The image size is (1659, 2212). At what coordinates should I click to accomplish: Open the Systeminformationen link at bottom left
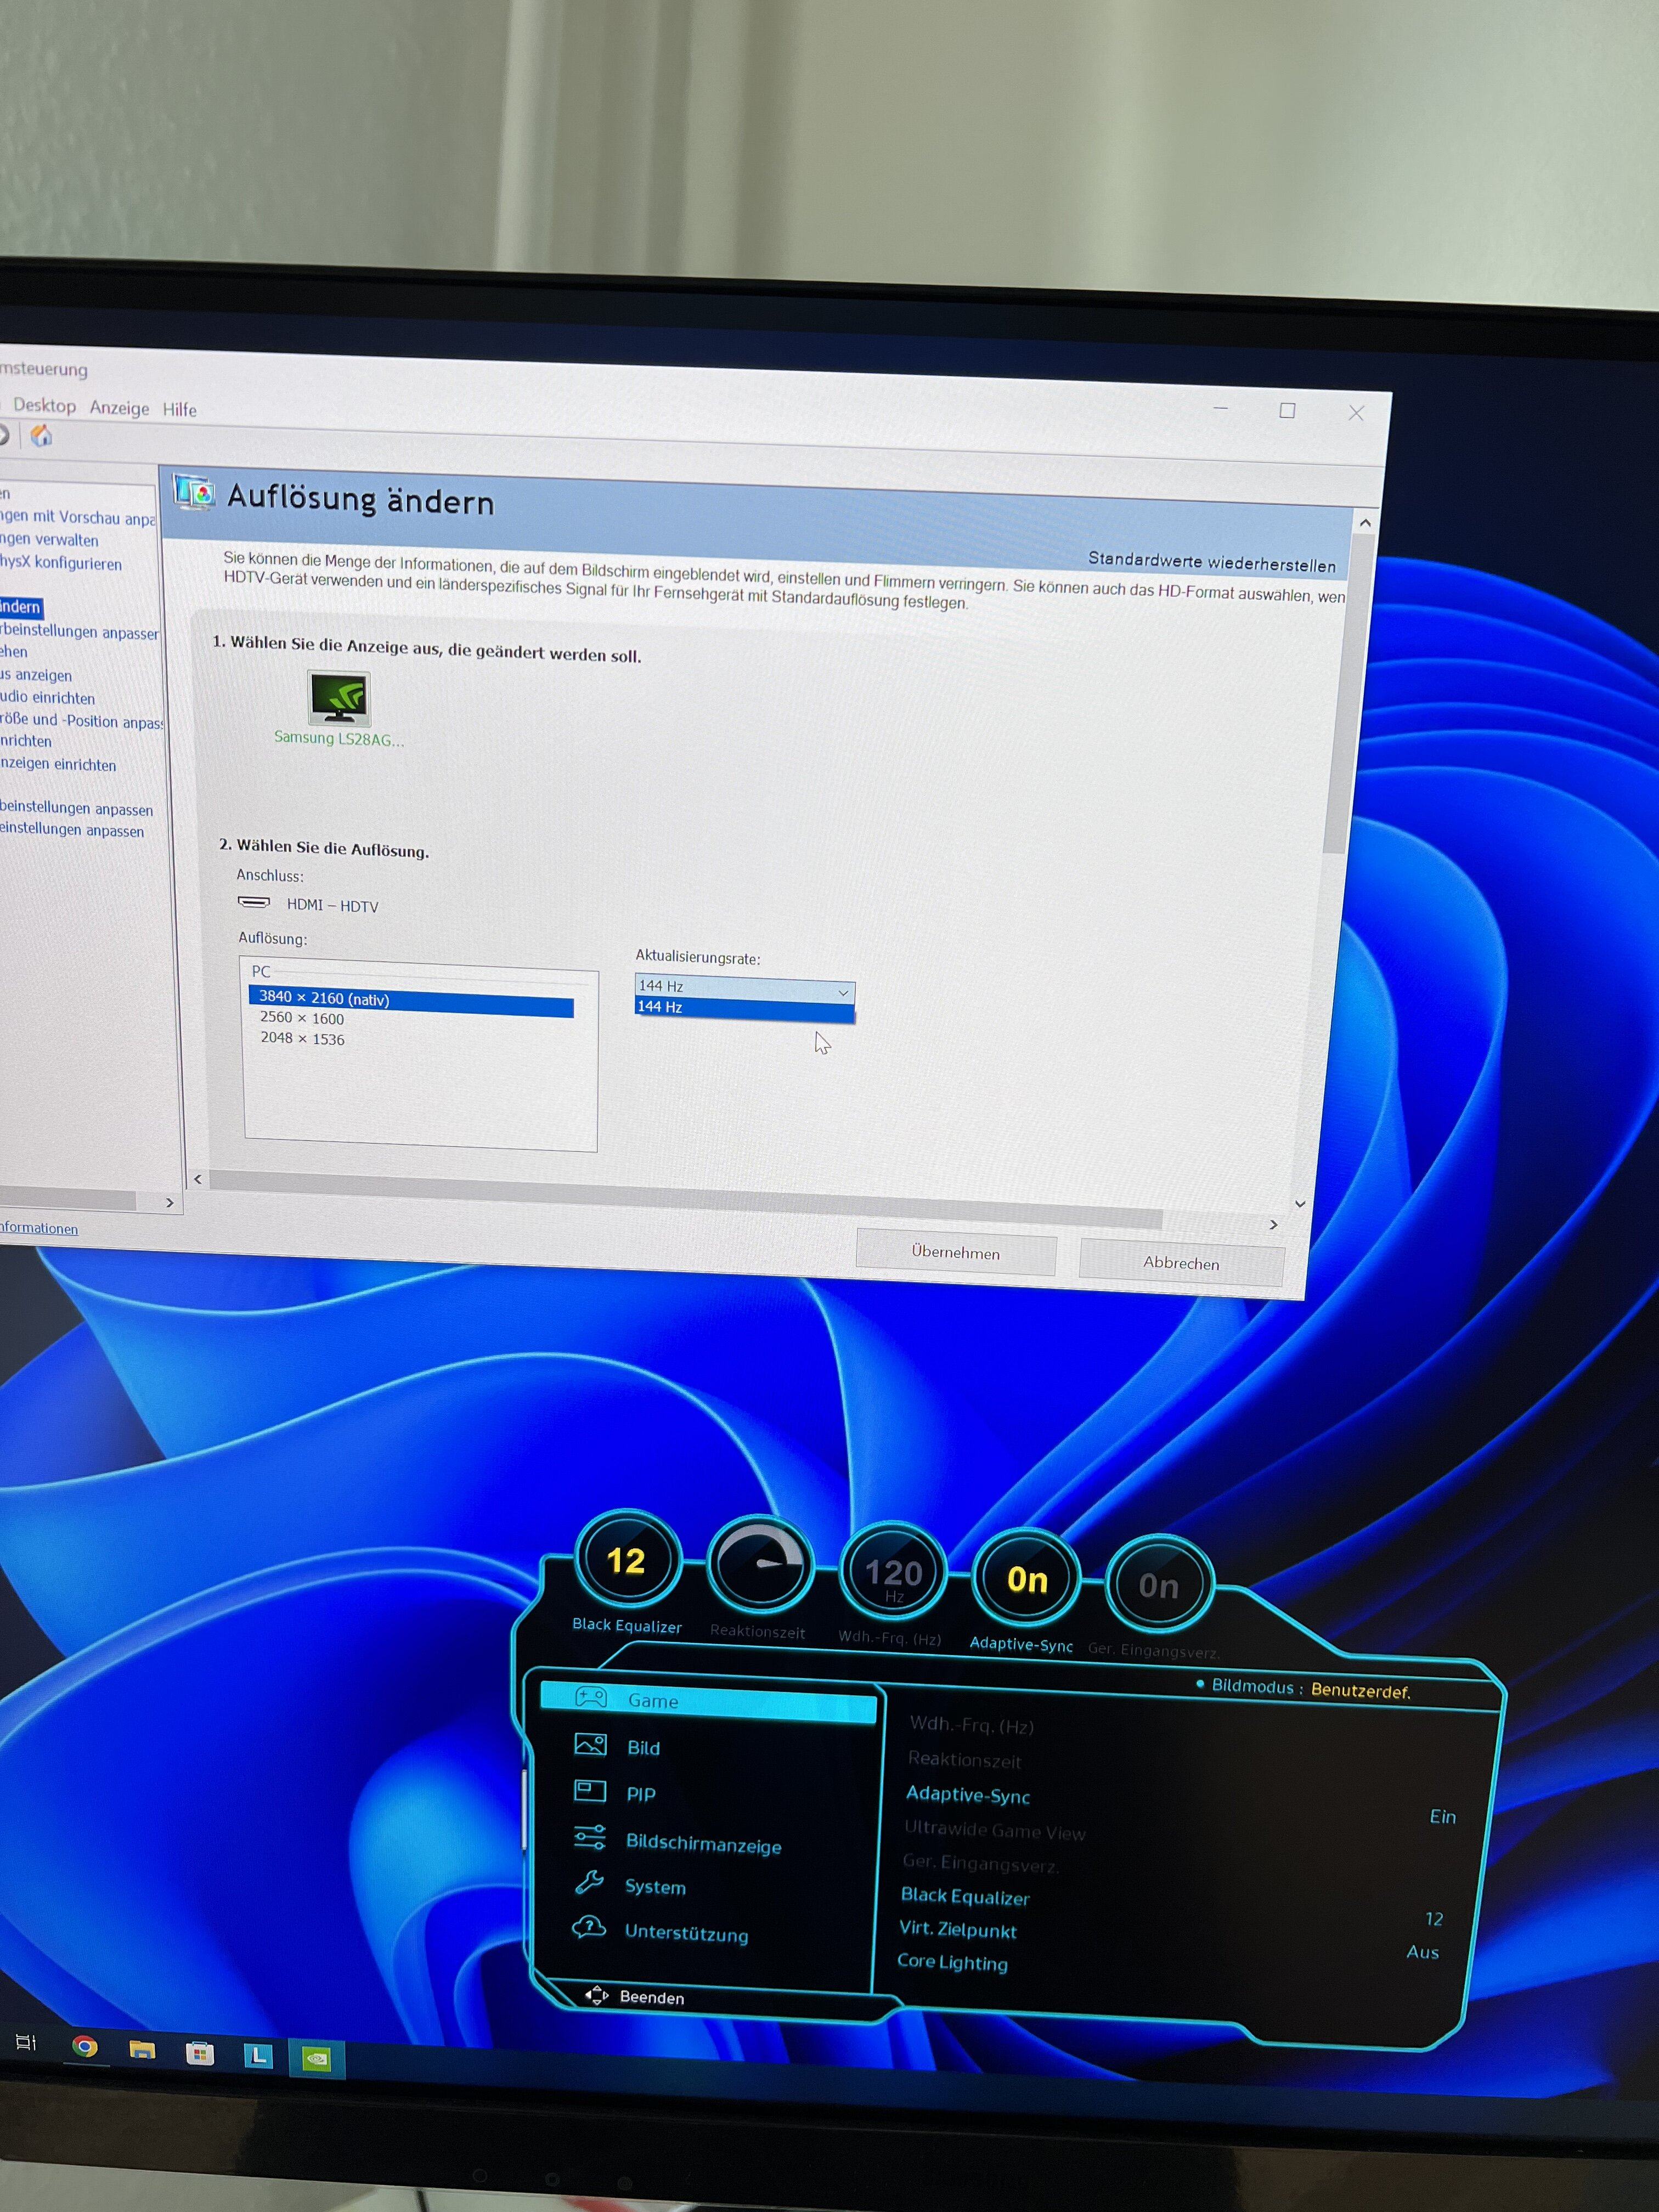pyautogui.click(x=38, y=1228)
